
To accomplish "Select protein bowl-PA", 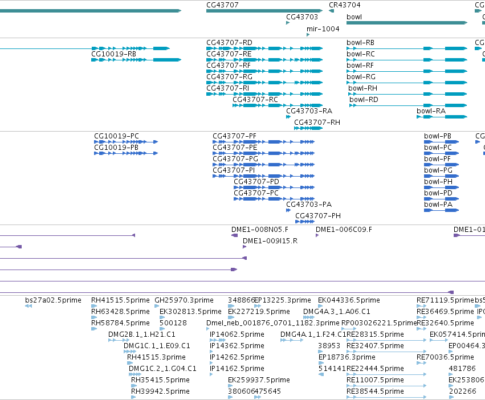I will pos(441,210).
